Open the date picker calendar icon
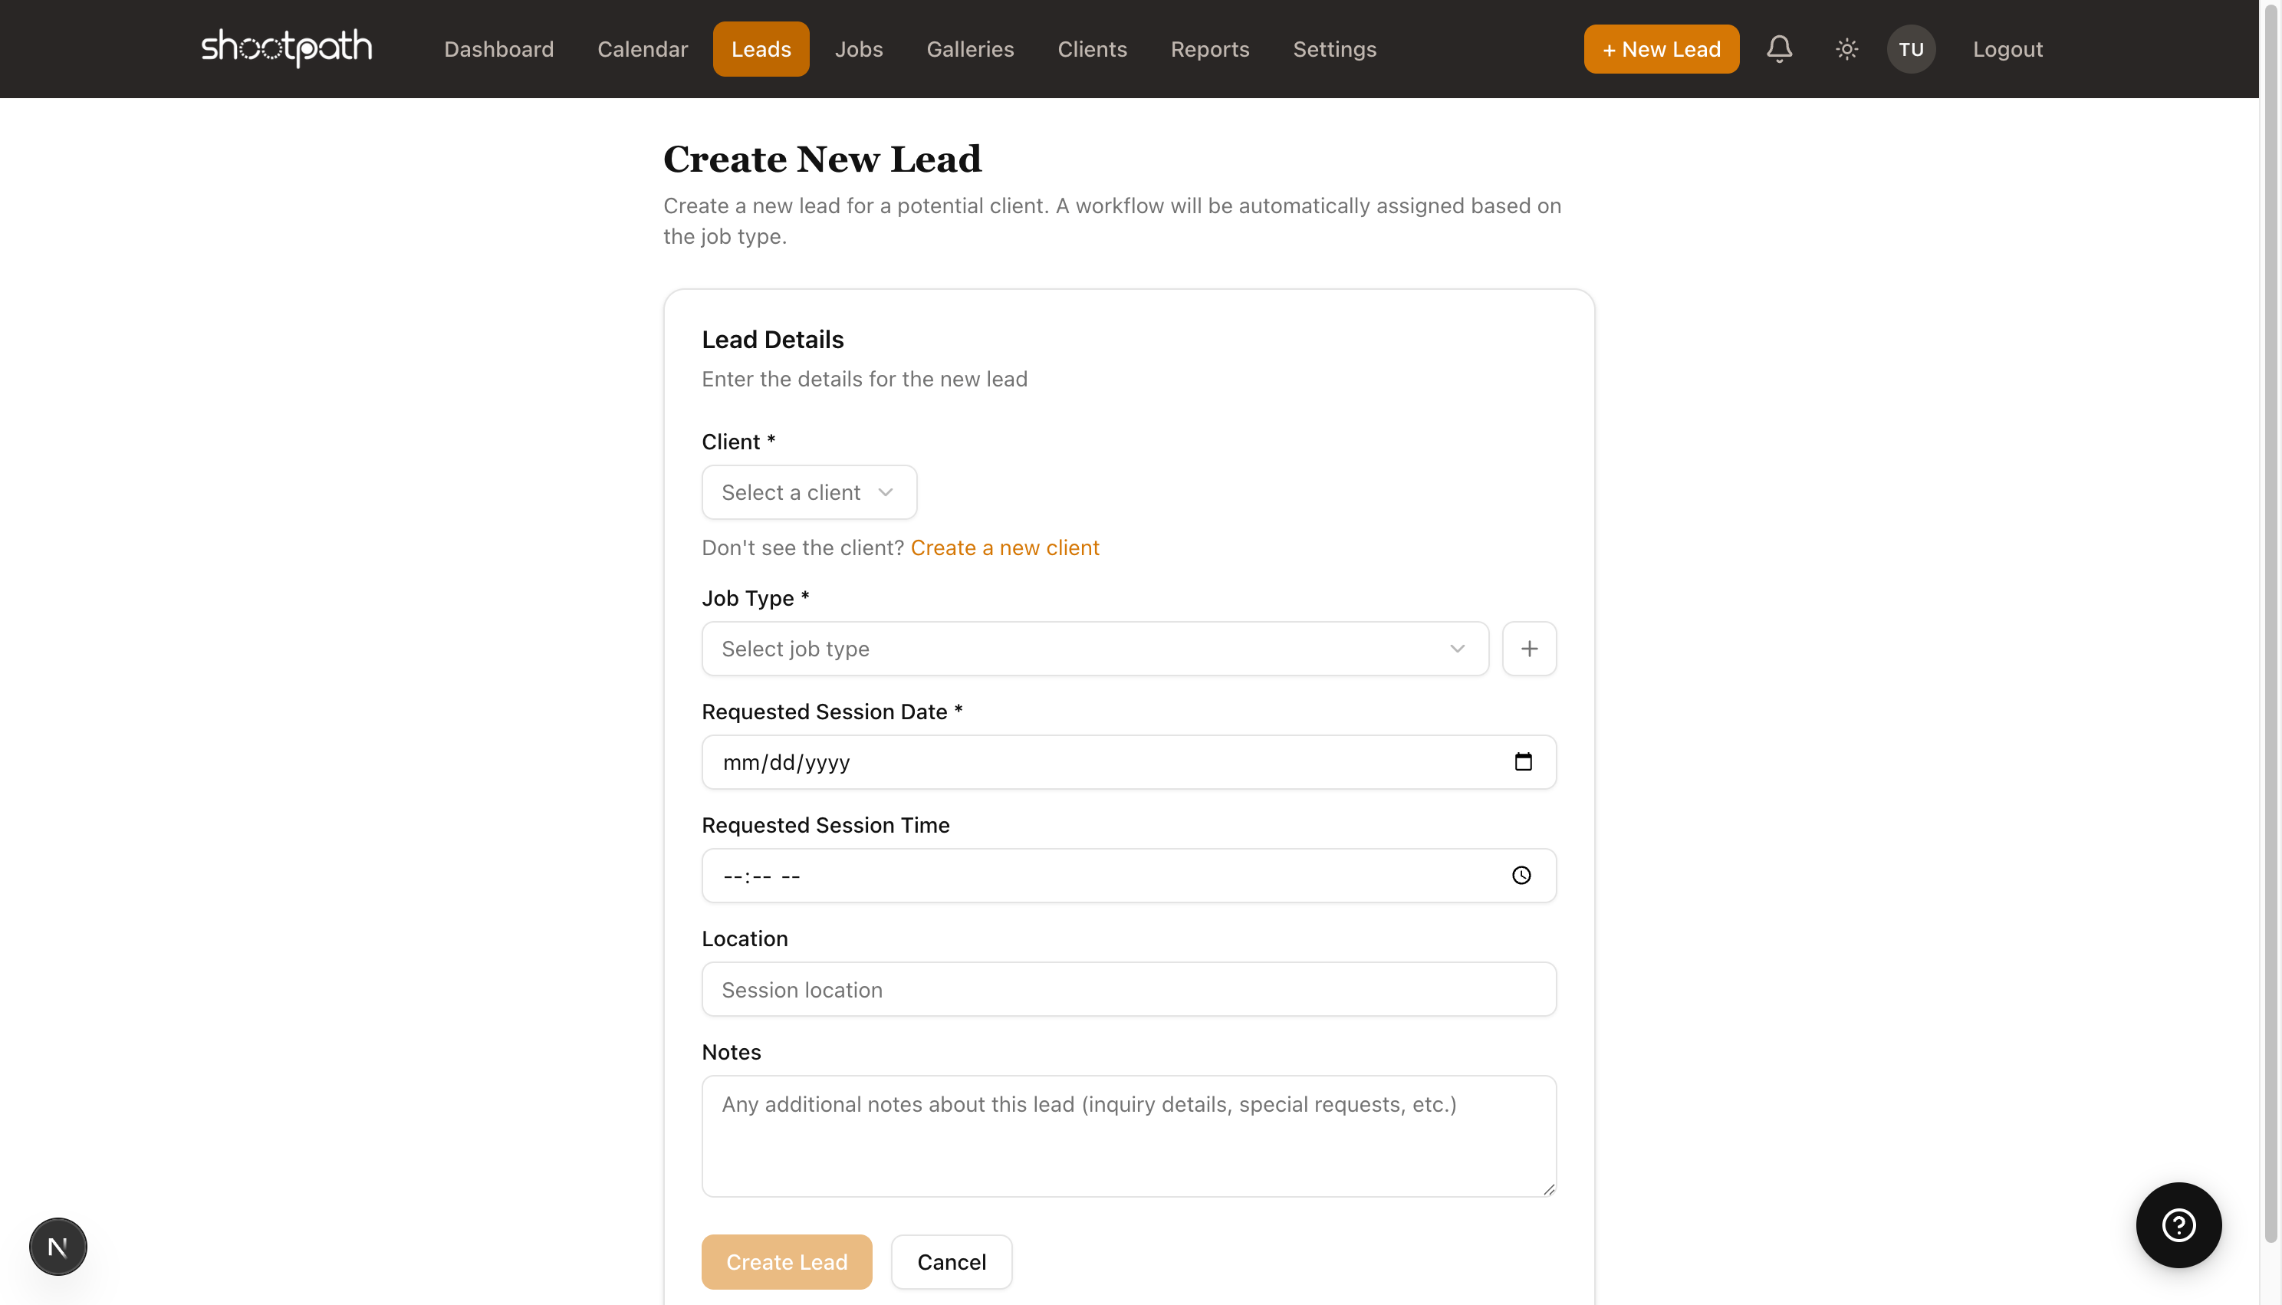Image resolution: width=2282 pixels, height=1305 pixels. pos(1524,761)
